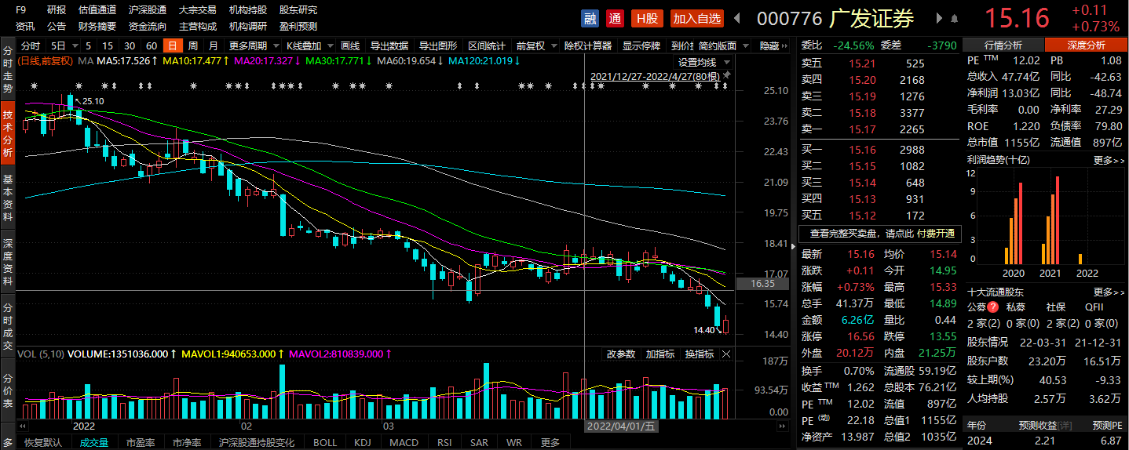Open the H股 badge
This screenshot has width=1129, height=450.
649,18
